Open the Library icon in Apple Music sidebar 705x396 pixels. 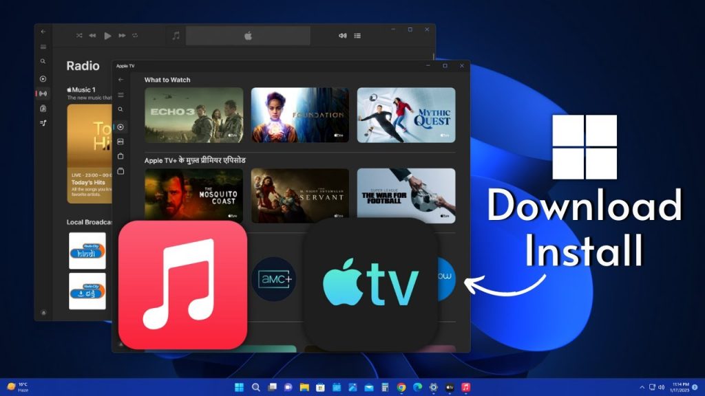point(43,109)
